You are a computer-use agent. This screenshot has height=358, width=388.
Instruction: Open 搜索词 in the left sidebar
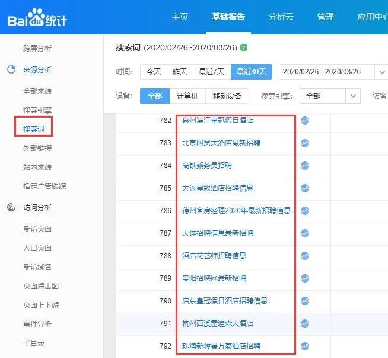[x=33, y=127]
